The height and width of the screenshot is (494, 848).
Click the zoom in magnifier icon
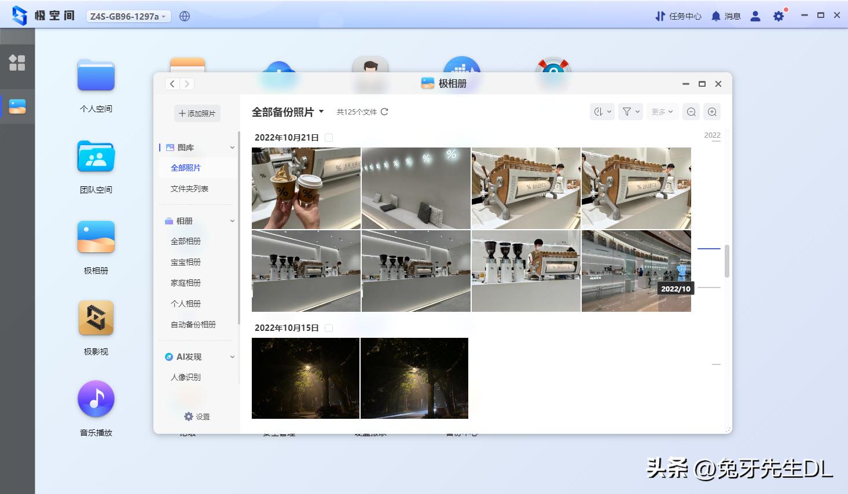[713, 112]
